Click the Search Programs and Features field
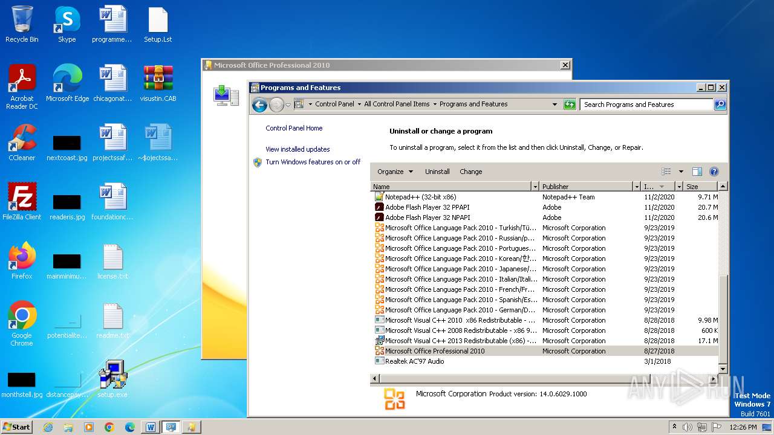Screen dimensions: 774x435 pos(646,105)
